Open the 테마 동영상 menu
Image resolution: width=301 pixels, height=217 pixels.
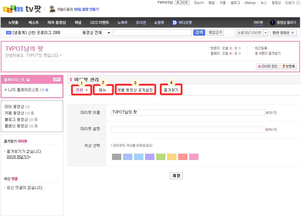click(57, 22)
